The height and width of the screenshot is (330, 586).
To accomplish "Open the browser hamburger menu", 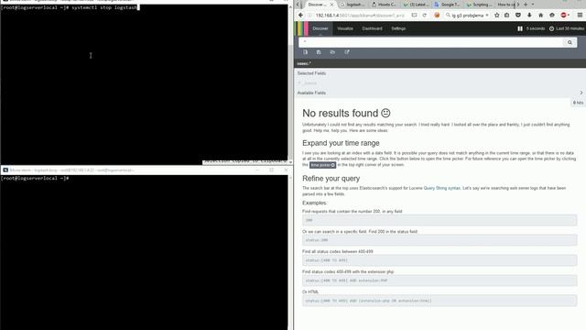I will click(580, 16).
